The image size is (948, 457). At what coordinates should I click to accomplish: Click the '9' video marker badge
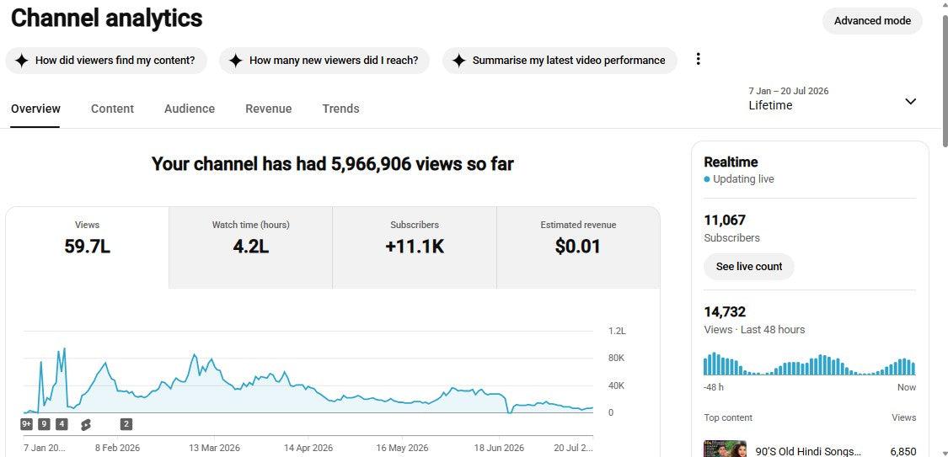pyautogui.click(x=44, y=424)
